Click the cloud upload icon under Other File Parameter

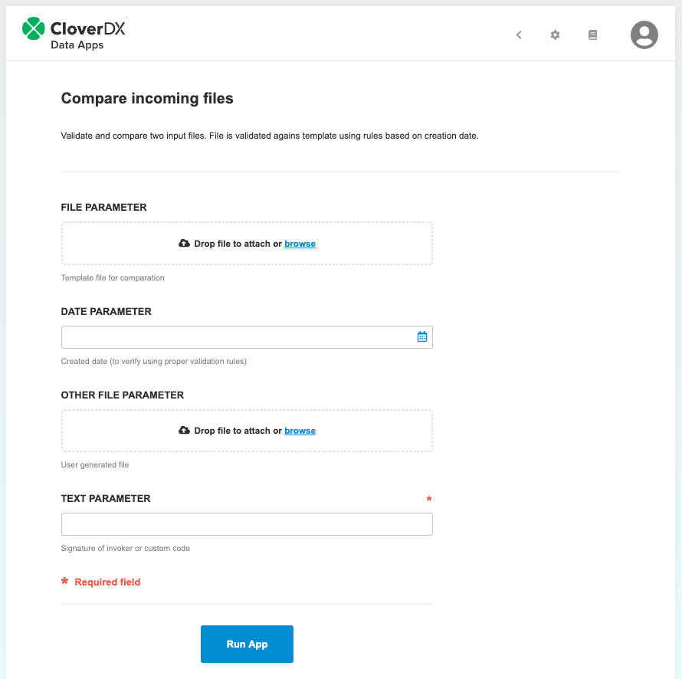184,430
